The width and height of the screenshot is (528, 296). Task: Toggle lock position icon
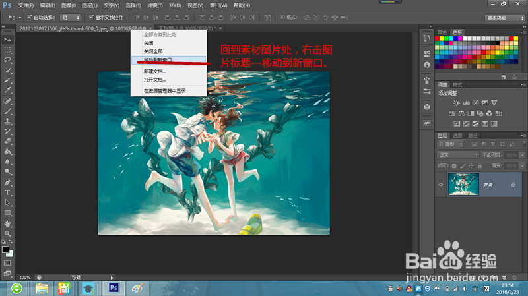click(x=471, y=166)
